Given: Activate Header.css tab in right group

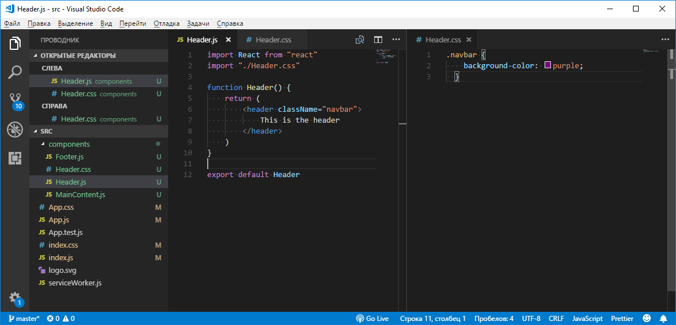Looking at the screenshot, I should pyautogui.click(x=442, y=40).
